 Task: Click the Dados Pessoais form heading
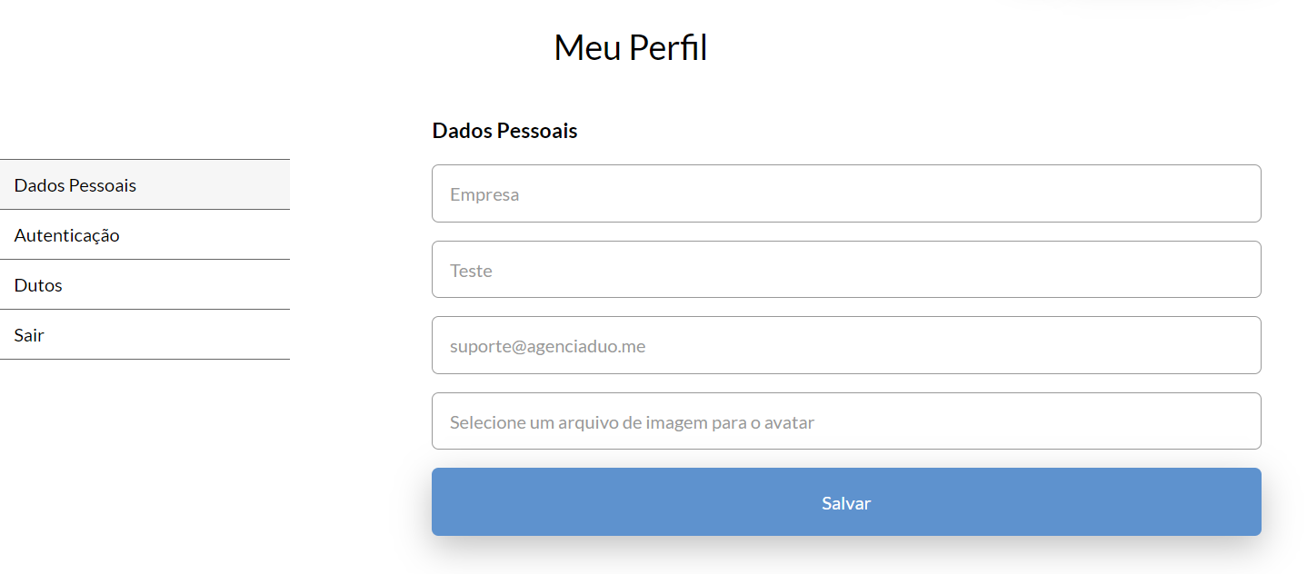(504, 131)
